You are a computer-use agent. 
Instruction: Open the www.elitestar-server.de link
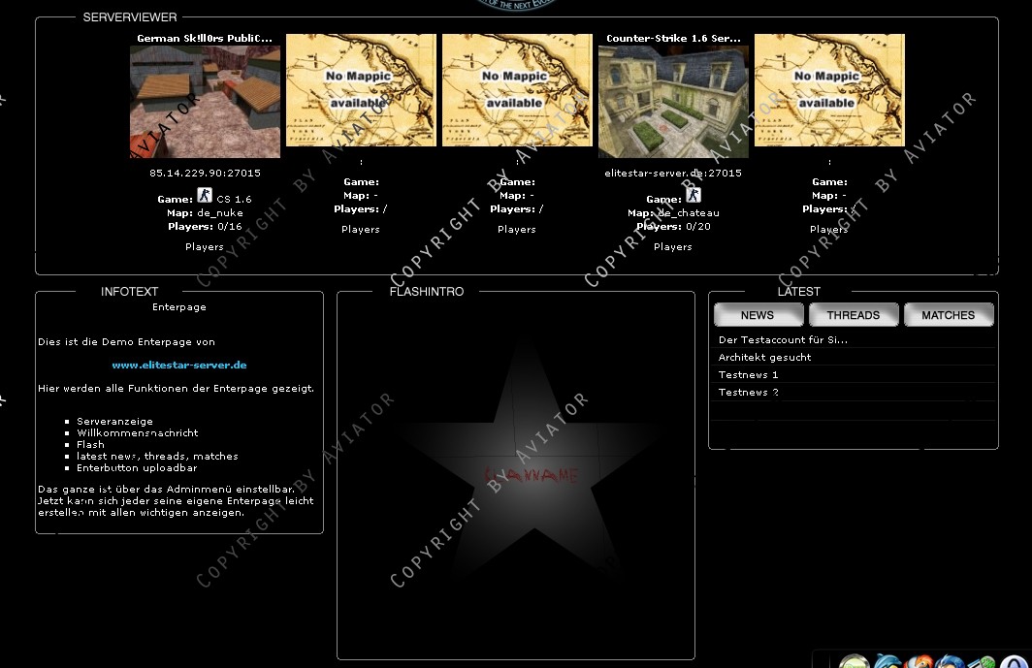(x=179, y=366)
